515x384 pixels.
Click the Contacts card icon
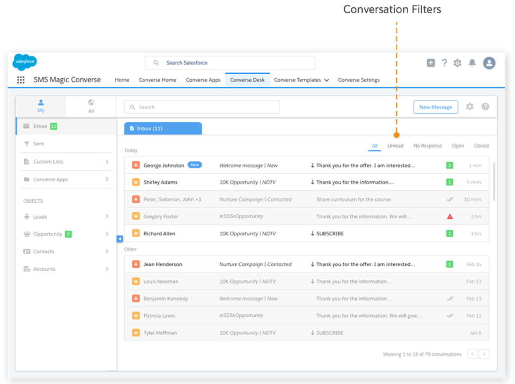[27, 251]
